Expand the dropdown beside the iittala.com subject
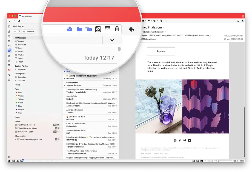This screenshot has height=172, width=252. coord(163,27)
